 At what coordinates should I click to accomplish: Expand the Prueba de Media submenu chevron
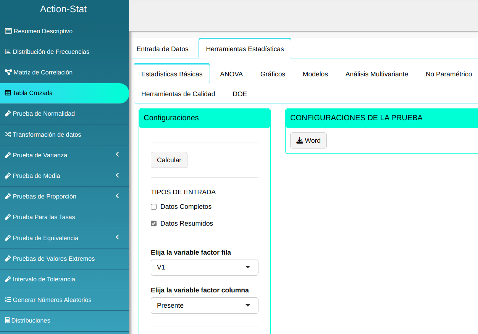(x=117, y=175)
